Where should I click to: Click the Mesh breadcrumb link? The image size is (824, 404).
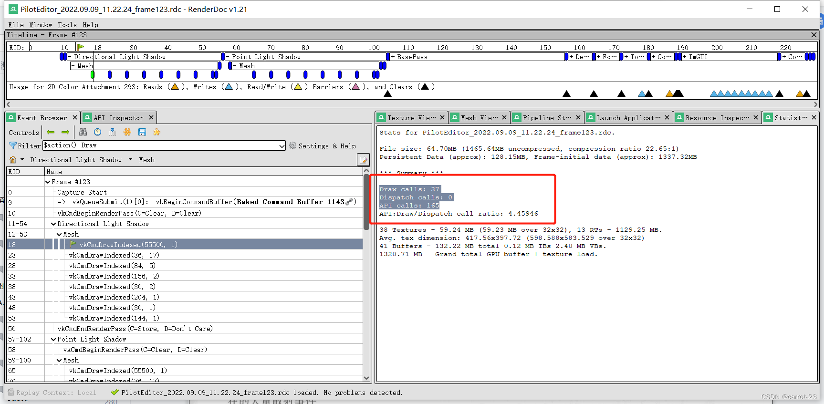[146, 160]
